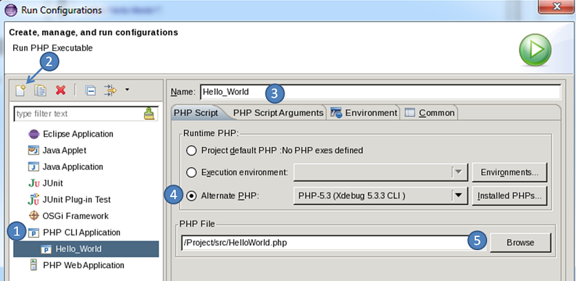Select Eclipse Application configuration type
The height and width of the screenshot is (281, 576).
click(x=78, y=134)
